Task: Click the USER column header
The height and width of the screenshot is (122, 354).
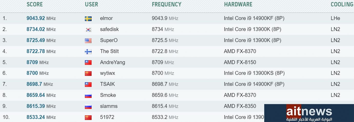Action: (x=92, y=4)
